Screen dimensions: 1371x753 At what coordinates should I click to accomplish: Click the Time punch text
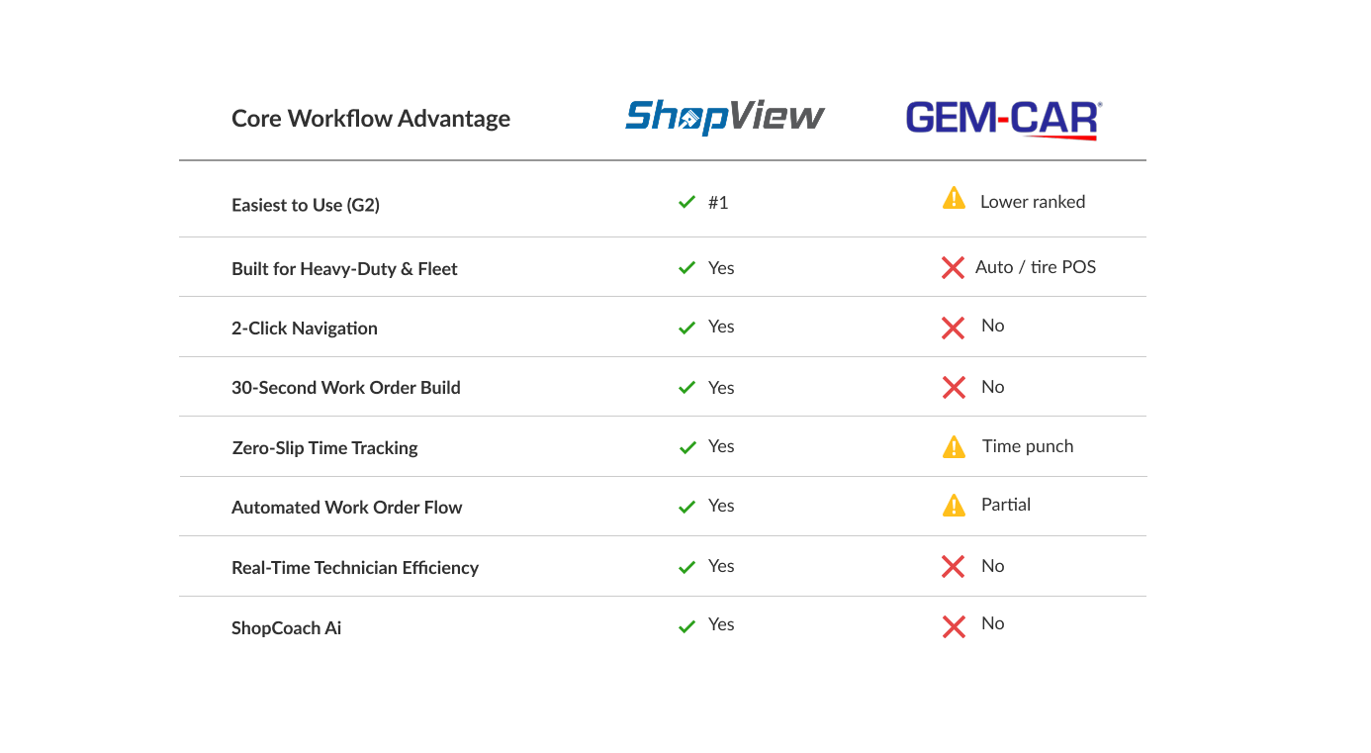click(1028, 446)
